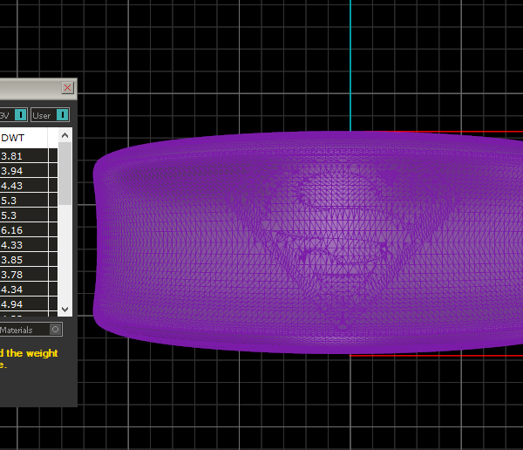Select the 3.85 weight row
Screen dimensions: 523x450
click(x=28, y=260)
